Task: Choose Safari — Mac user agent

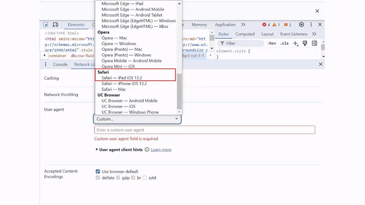Action: tap(114, 89)
